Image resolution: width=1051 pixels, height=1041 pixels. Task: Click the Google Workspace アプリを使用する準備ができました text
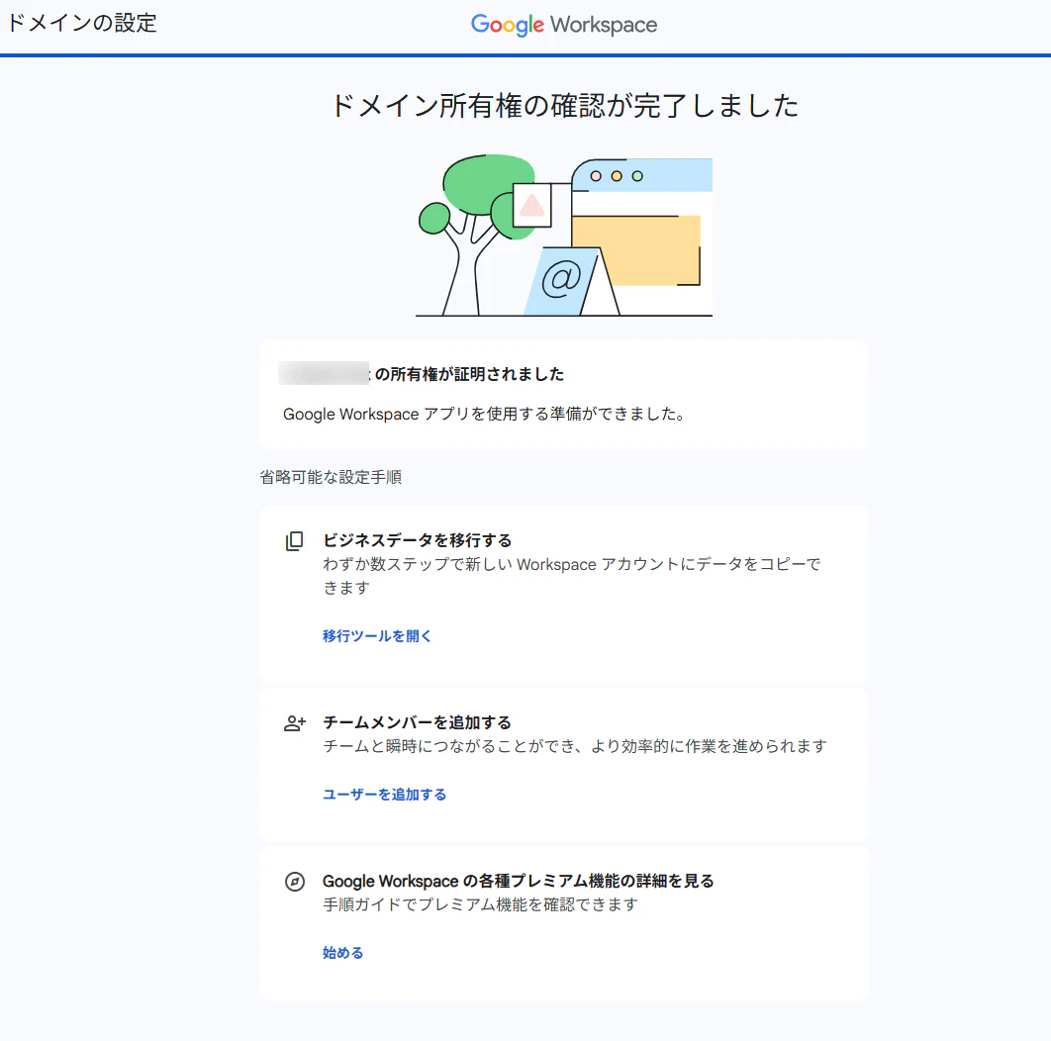(484, 415)
